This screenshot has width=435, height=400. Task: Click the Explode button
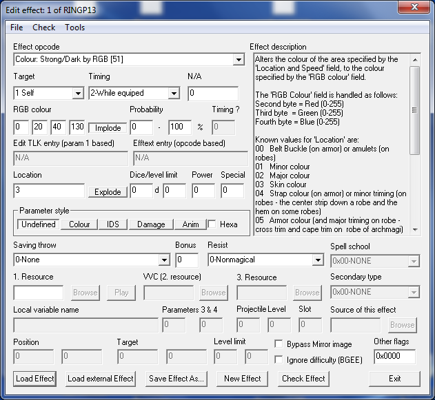108,191
